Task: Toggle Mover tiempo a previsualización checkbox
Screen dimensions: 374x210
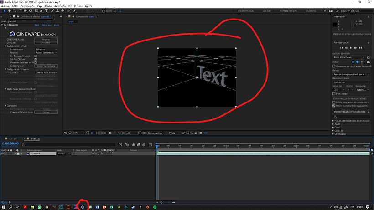Action: coord(334,106)
